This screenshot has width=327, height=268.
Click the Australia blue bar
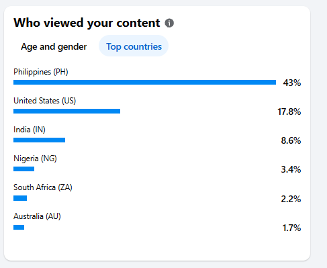click(x=19, y=228)
